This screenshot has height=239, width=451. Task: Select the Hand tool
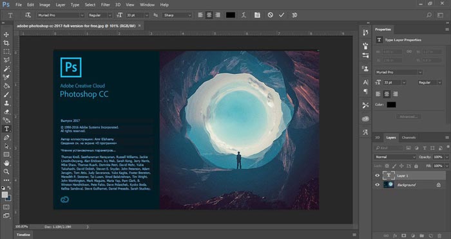tap(6, 163)
